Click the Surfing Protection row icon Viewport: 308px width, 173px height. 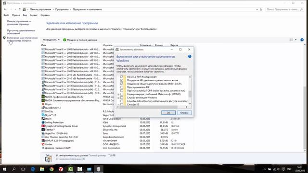coord(43,123)
